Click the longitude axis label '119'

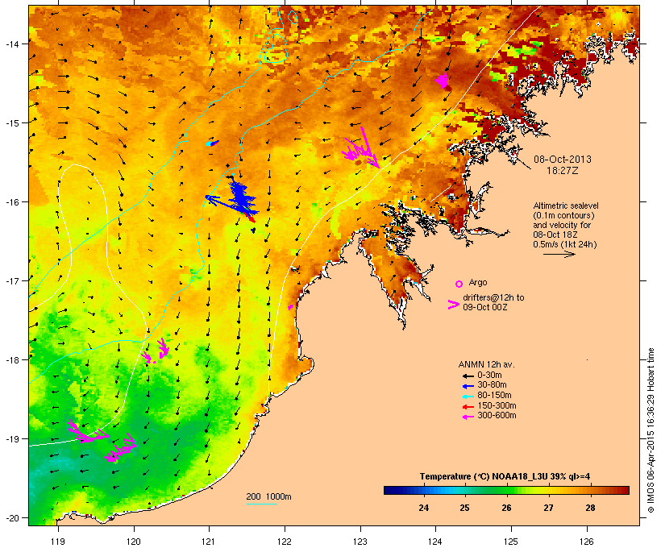tap(58, 542)
